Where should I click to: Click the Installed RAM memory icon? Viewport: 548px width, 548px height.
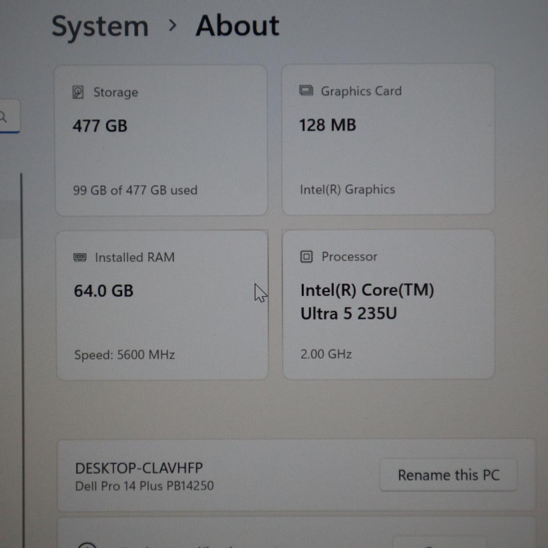(80, 257)
